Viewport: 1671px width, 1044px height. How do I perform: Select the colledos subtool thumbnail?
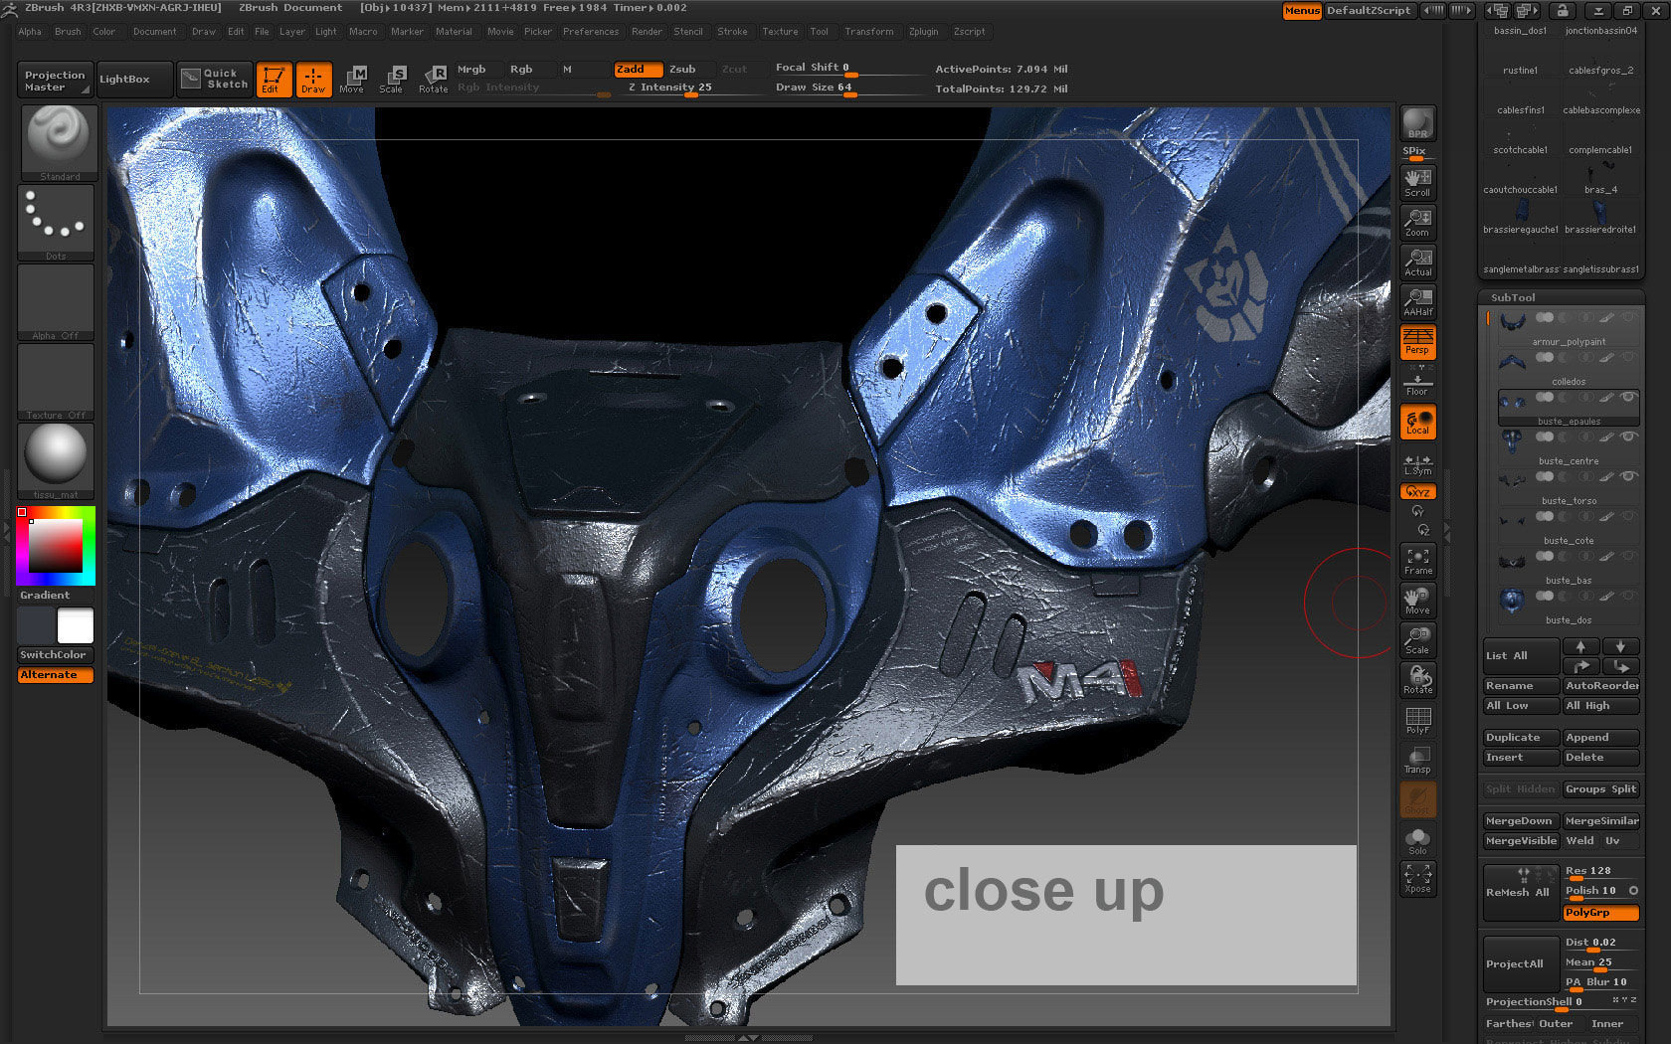point(1513,362)
